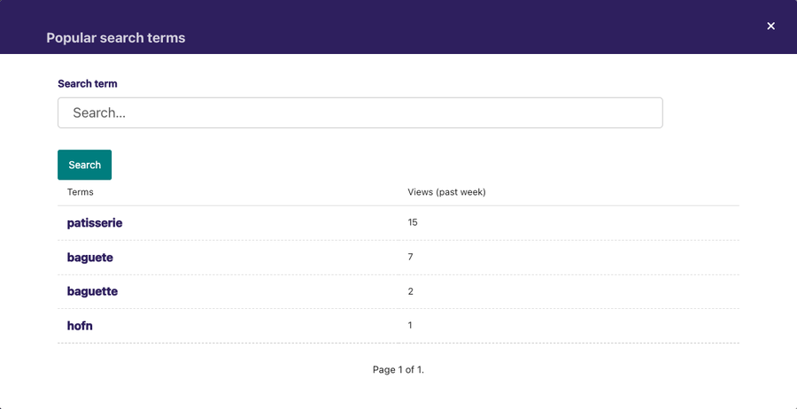Viewport: 797px width, 409px height.
Task: Click the teal Search button
Action: click(84, 165)
